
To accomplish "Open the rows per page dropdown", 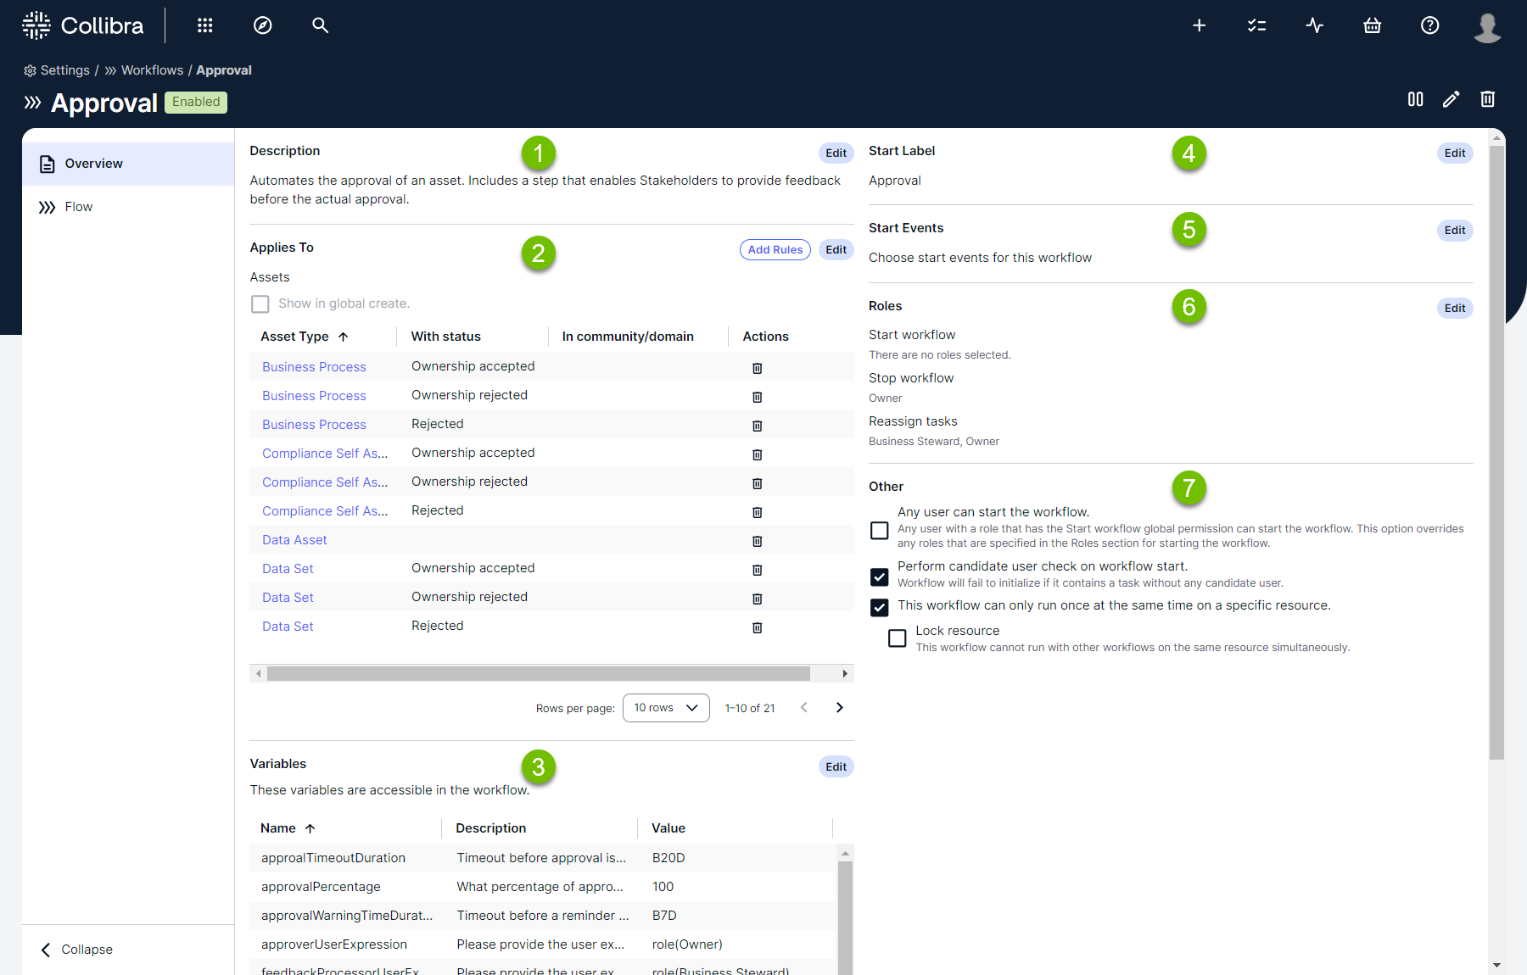I will pos(666,708).
